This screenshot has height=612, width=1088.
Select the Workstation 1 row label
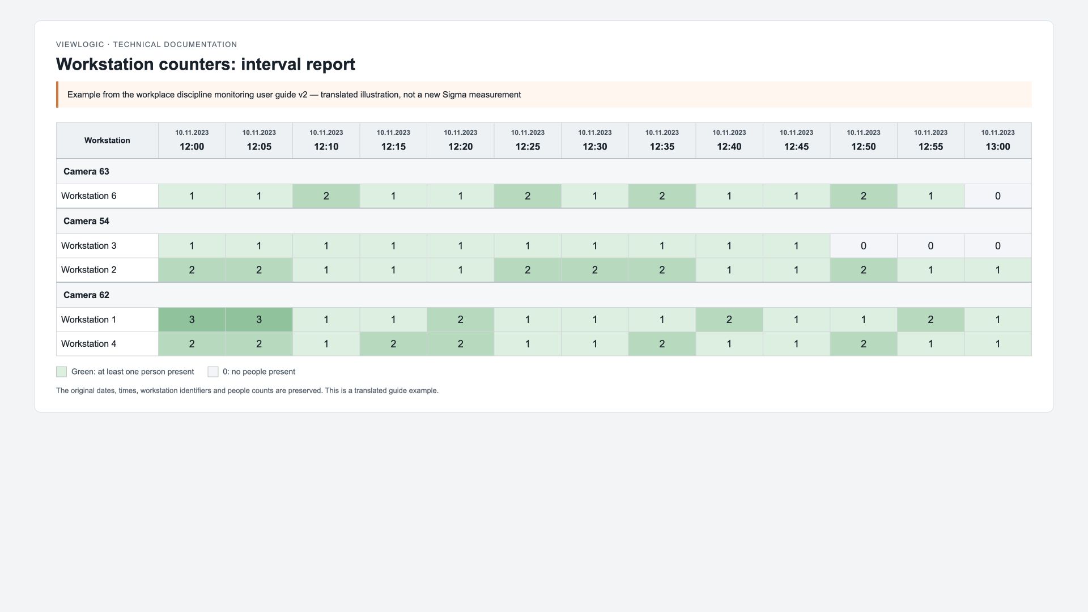[x=107, y=320]
